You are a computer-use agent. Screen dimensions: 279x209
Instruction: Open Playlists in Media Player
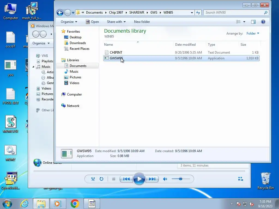(x=45, y=61)
